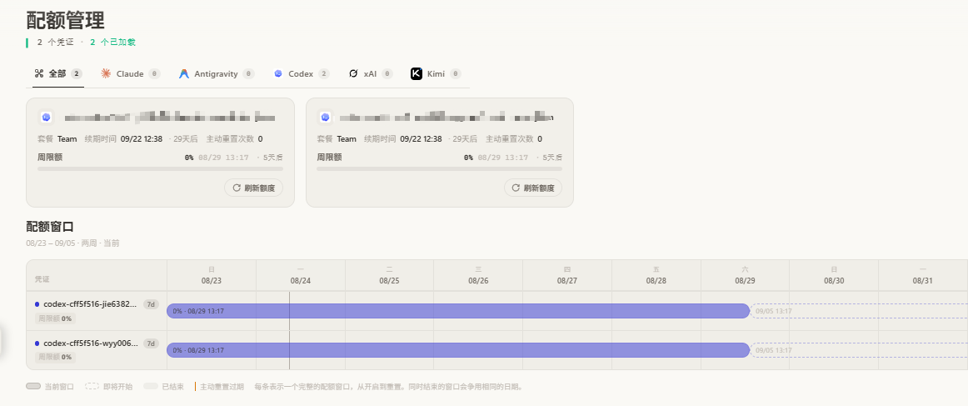Select the codex-cff5f516-jie6382 credential row
968x406 pixels.
[97, 311]
